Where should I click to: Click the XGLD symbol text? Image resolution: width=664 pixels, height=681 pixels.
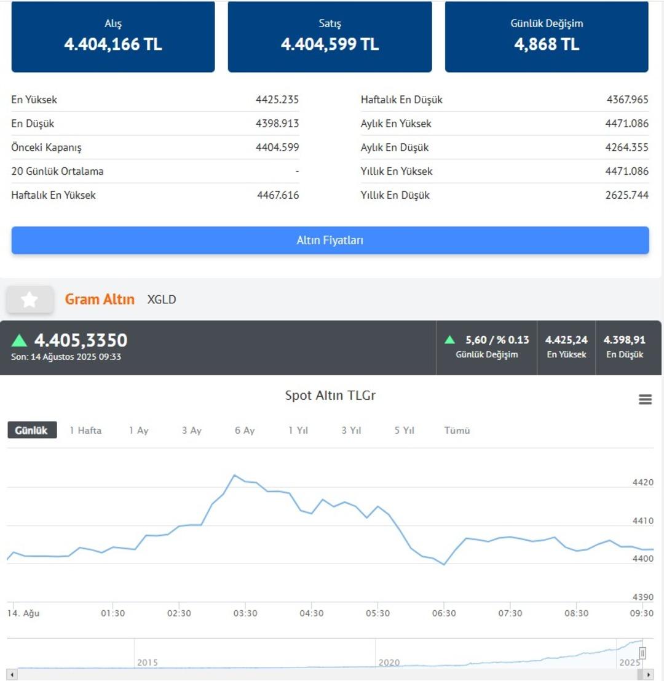tap(162, 299)
